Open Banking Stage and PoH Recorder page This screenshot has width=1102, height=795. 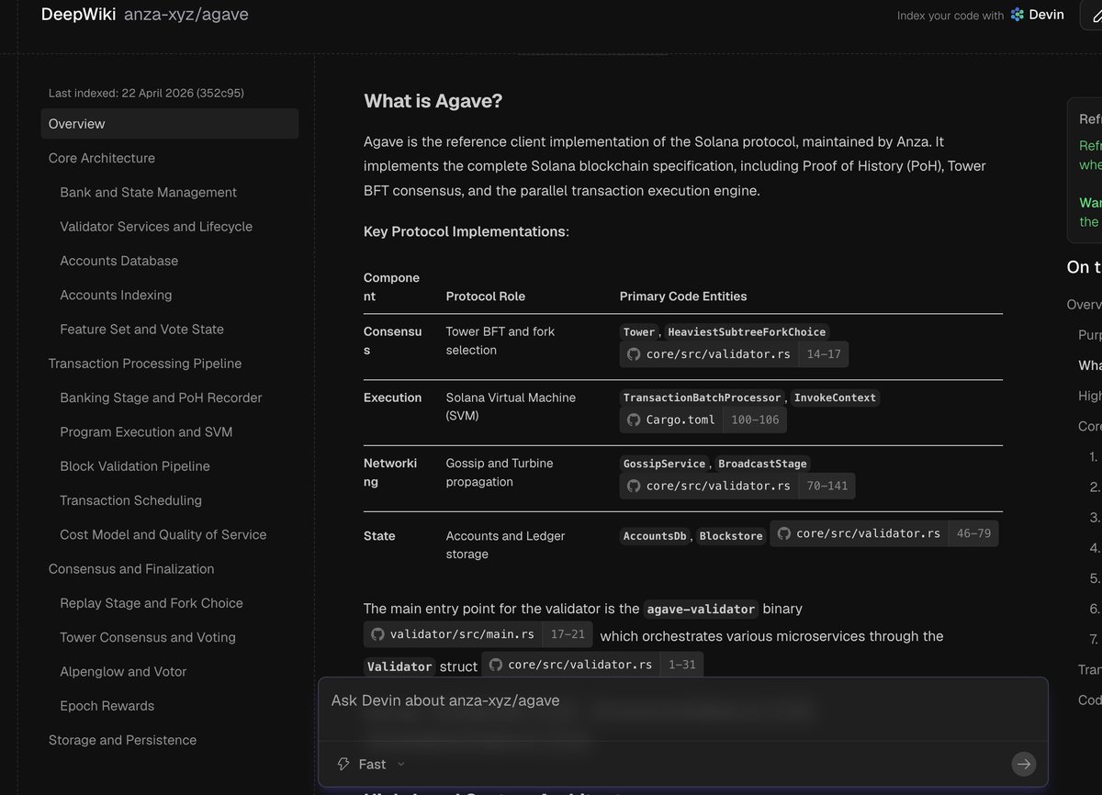(161, 397)
